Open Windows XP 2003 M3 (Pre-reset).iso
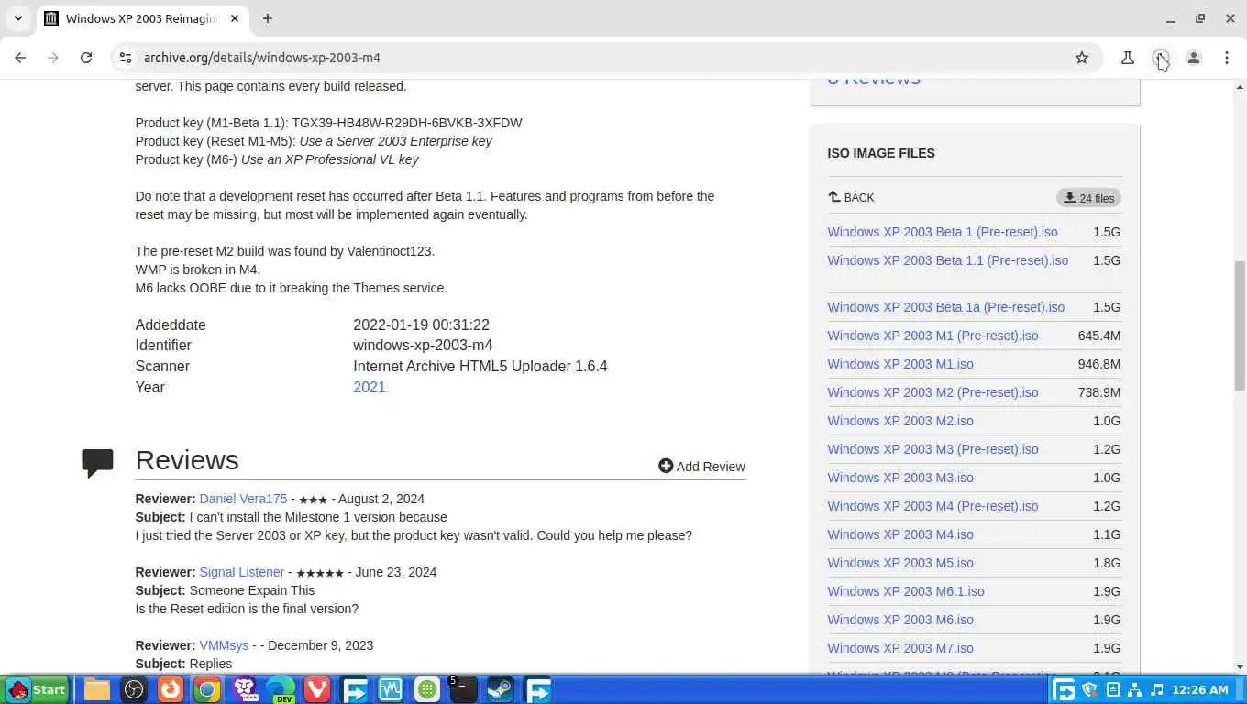 tap(932, 449)
